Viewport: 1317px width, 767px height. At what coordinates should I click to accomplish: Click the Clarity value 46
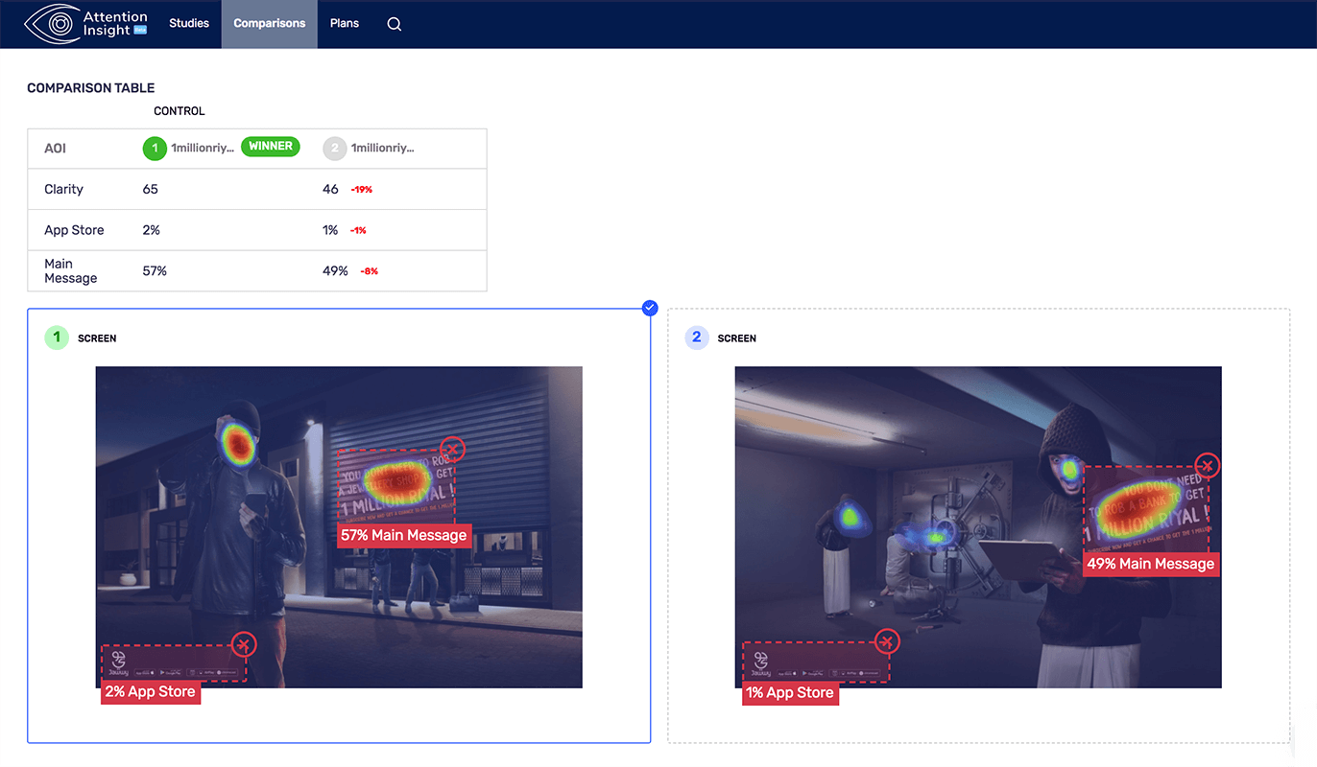click(x=330, y=190)
